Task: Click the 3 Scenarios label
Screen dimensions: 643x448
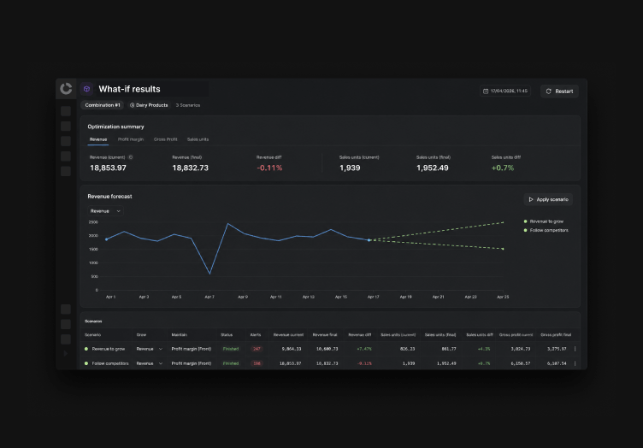Action: [x=188, y=105]
